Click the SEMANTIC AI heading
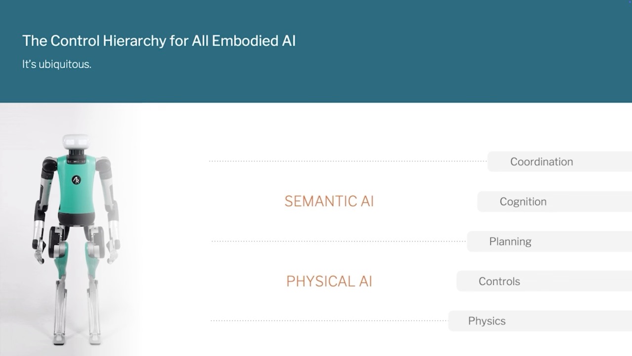The height and width of the screenshot is (356, 632). click(329, 201)
